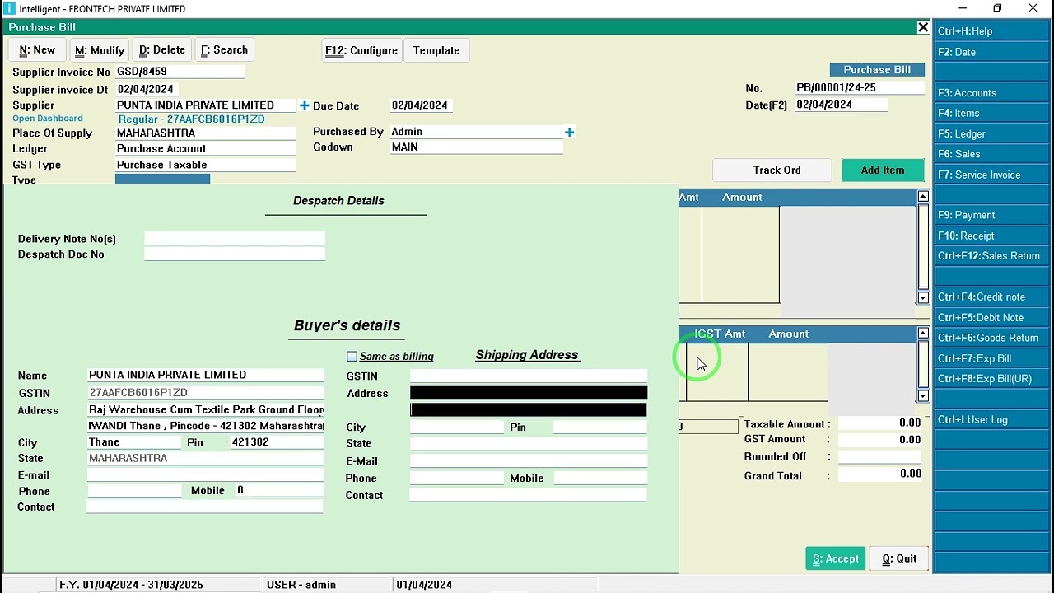Screen dimensions: 1054x593
Task: Open Ctrl+F5: Debit Note menu item
Action: pyautogui.click(x=991, y=317)
